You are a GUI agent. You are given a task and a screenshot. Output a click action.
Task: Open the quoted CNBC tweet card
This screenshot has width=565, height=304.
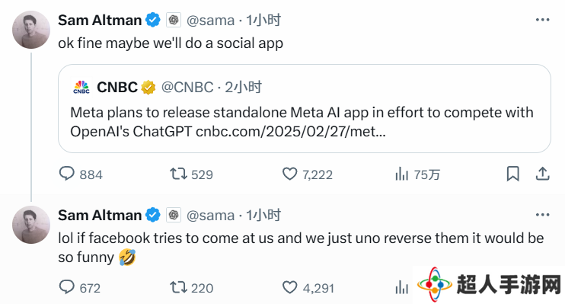pyautogui.click(x=305, y=108)
